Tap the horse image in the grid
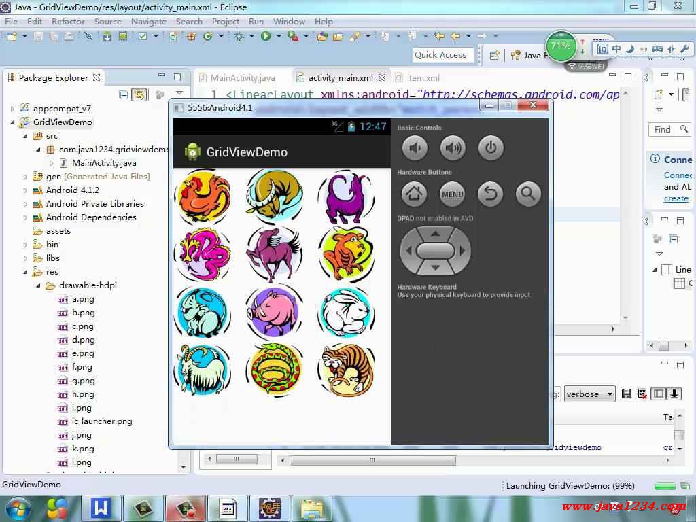 coord(275,254)
